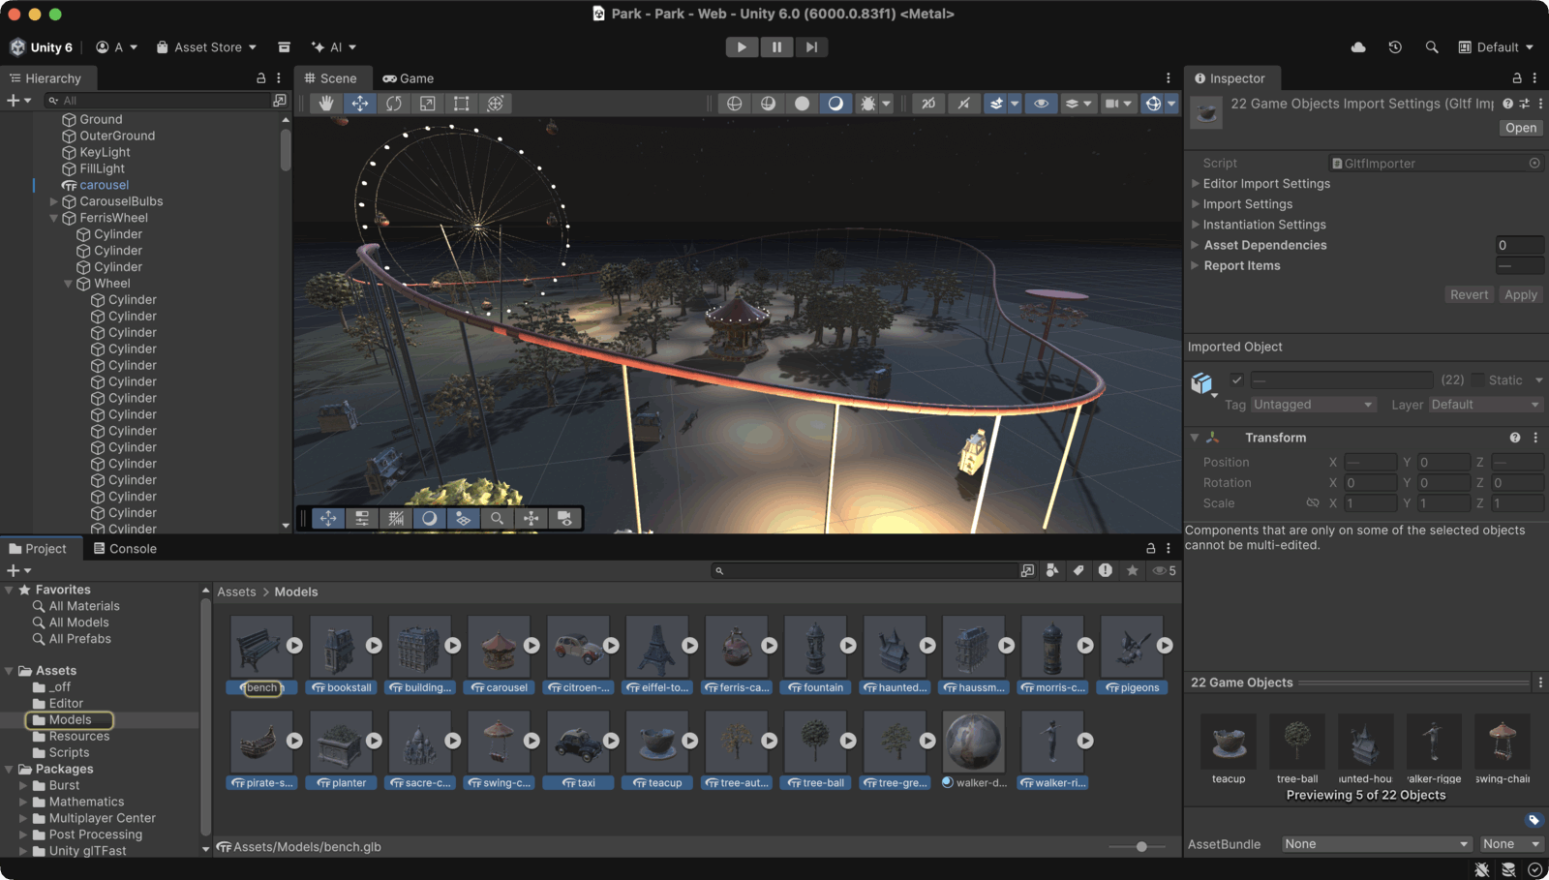Toggle the imported object active checkbox
The height and width of the screenshot is (880, 1549).
point(1236,380)
